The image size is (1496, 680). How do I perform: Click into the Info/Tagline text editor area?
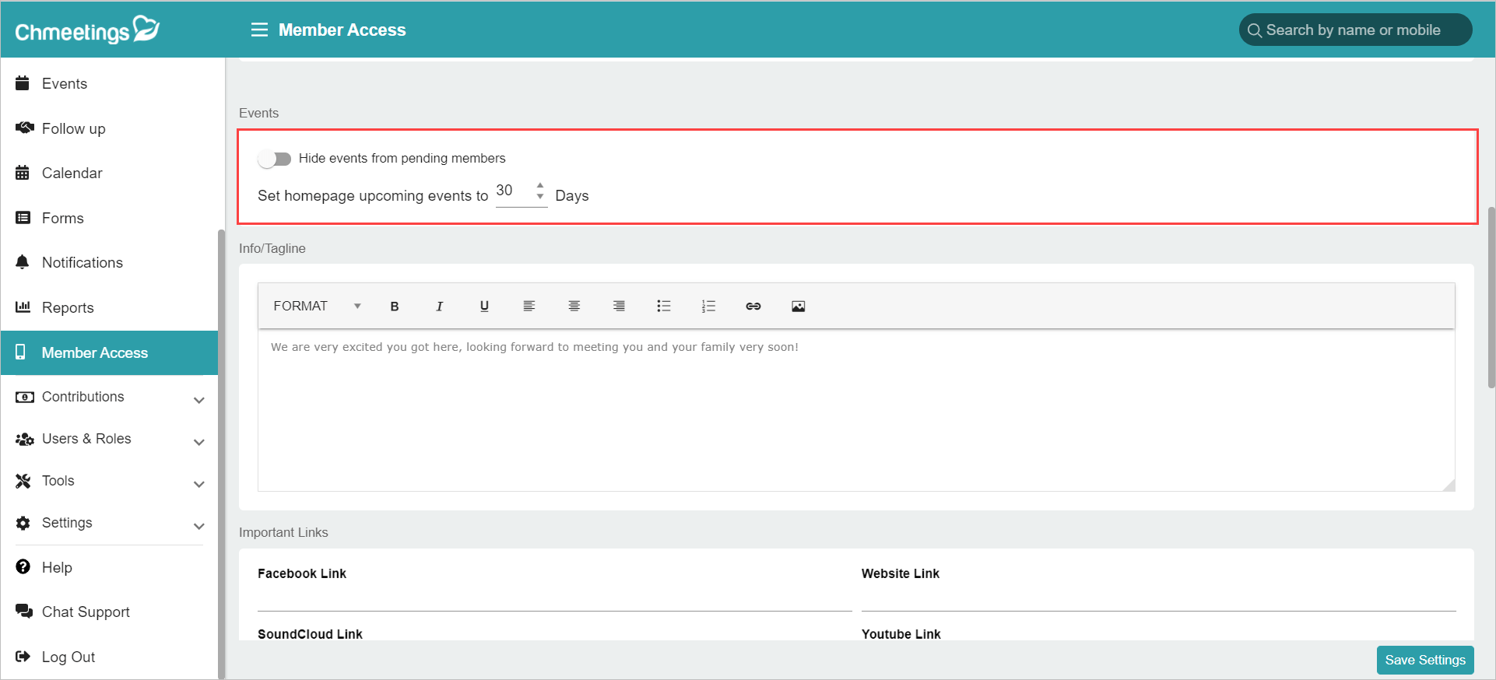856,410
